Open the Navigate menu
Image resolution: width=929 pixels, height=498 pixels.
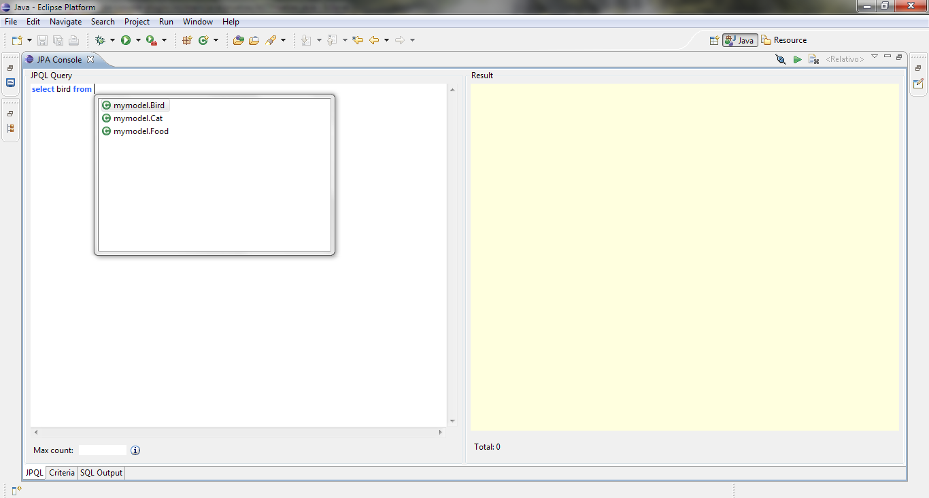click(x=66, y=22)
